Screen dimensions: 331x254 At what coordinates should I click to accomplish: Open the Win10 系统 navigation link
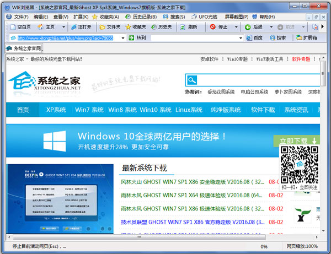click(156, 110)
